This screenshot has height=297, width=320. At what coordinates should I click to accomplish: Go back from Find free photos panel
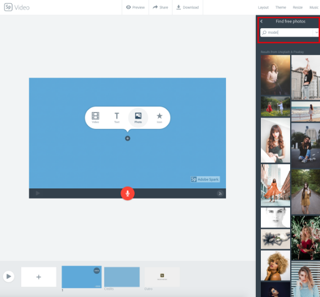261,21
